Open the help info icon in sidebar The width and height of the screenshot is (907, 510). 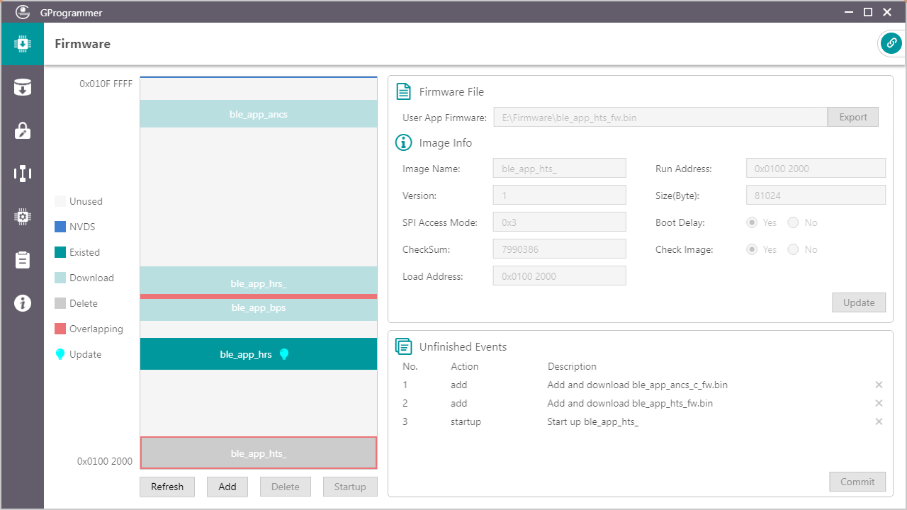(22, 303)
